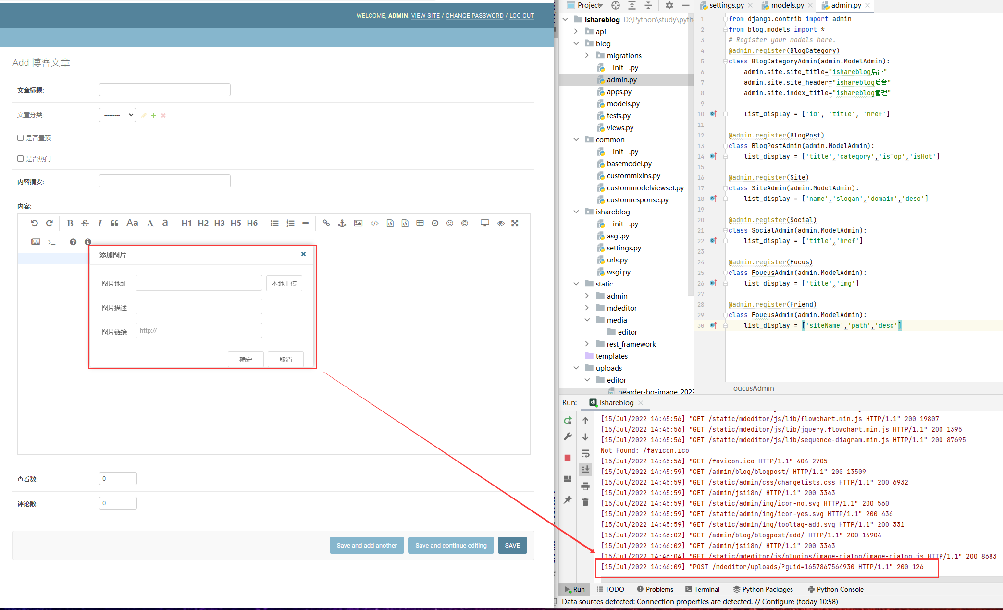
Task: Click the 图片地址 input field in dialog
Action: (198, 283)
